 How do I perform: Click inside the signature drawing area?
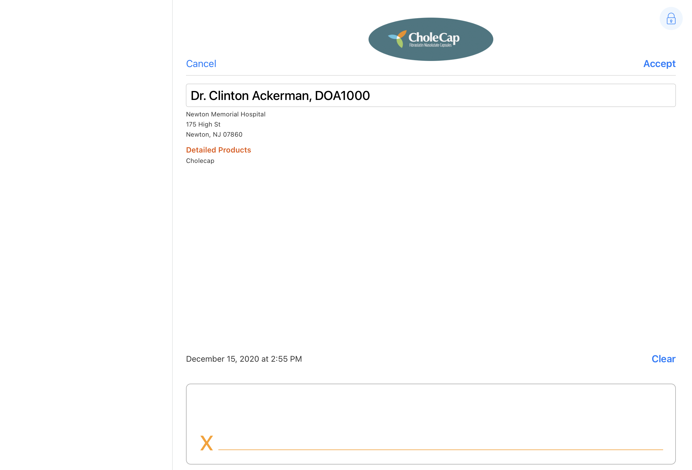[430, 414]
